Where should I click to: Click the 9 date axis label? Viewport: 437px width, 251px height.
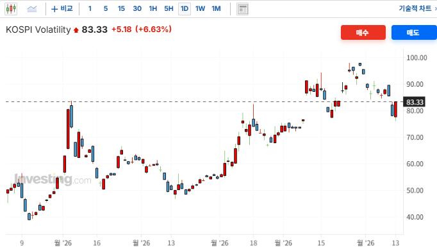tap(22, 243)
